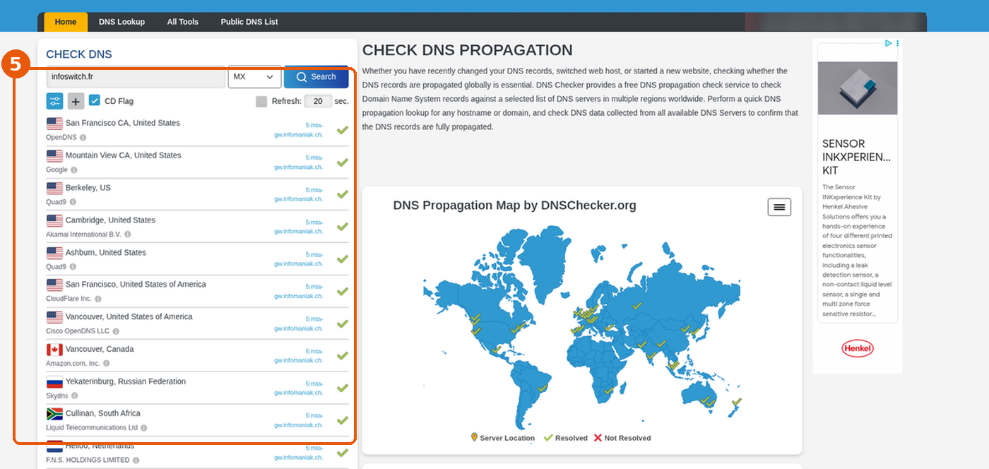
Task: Click resolved checkmark for Cullinan row
Action: tap(343, 420)
